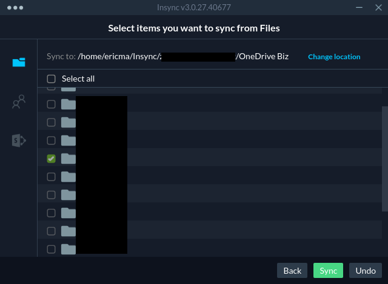Tick the checkbox just above checked folder

tap(52, 140)
